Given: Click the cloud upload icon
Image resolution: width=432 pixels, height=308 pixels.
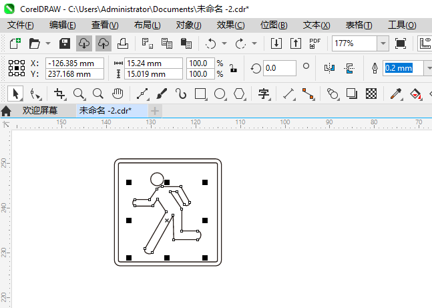Looking at the screenshot, I should tap(103, 43).
